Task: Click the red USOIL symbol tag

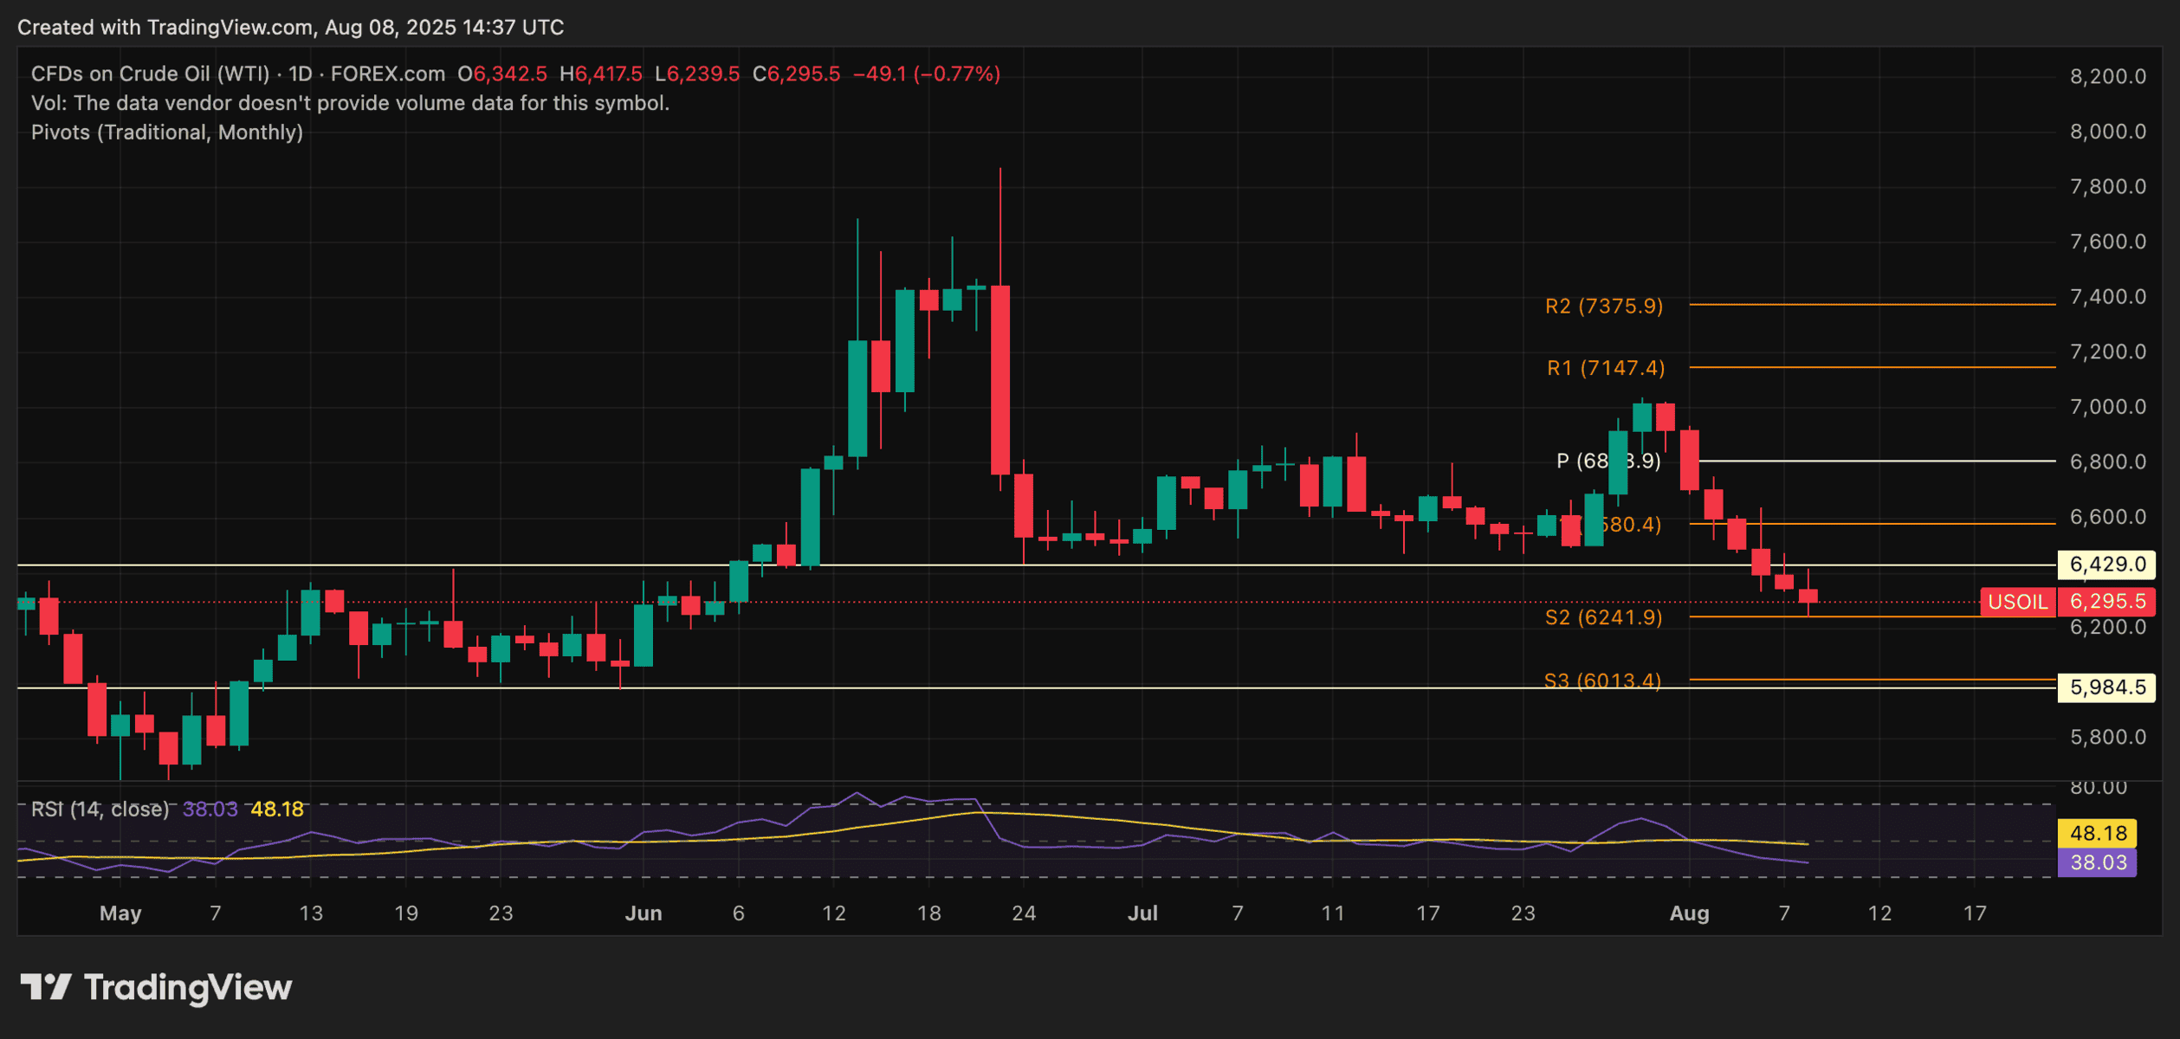Action: click(2018, 602)
